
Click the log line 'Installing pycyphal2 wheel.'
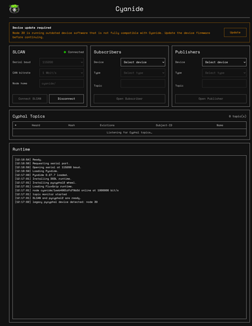46,183
